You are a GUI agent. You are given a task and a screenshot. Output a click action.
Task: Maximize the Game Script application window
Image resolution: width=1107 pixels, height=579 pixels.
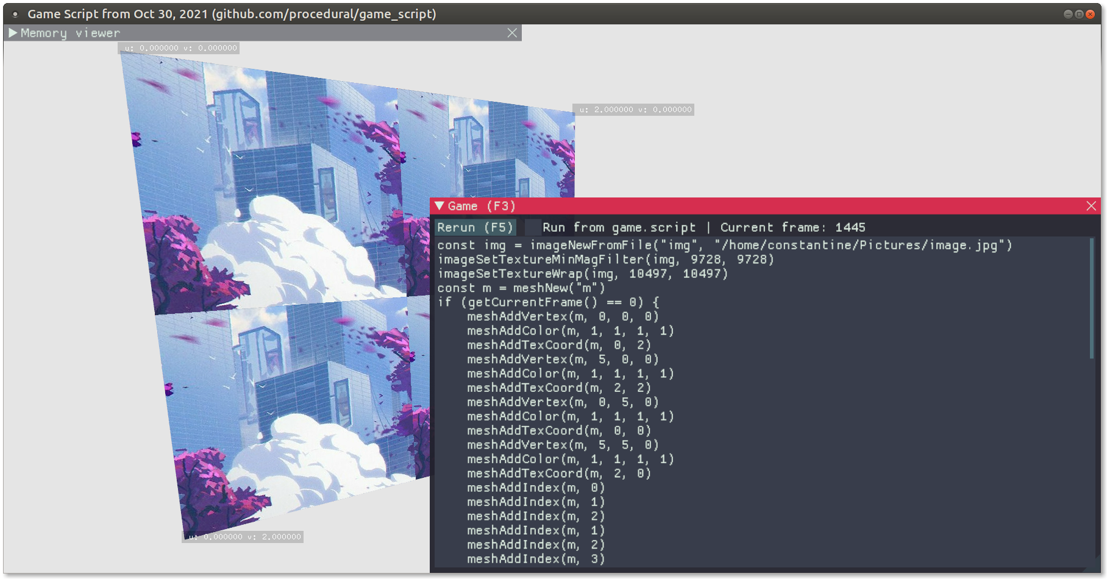[x=1079, y=14]
